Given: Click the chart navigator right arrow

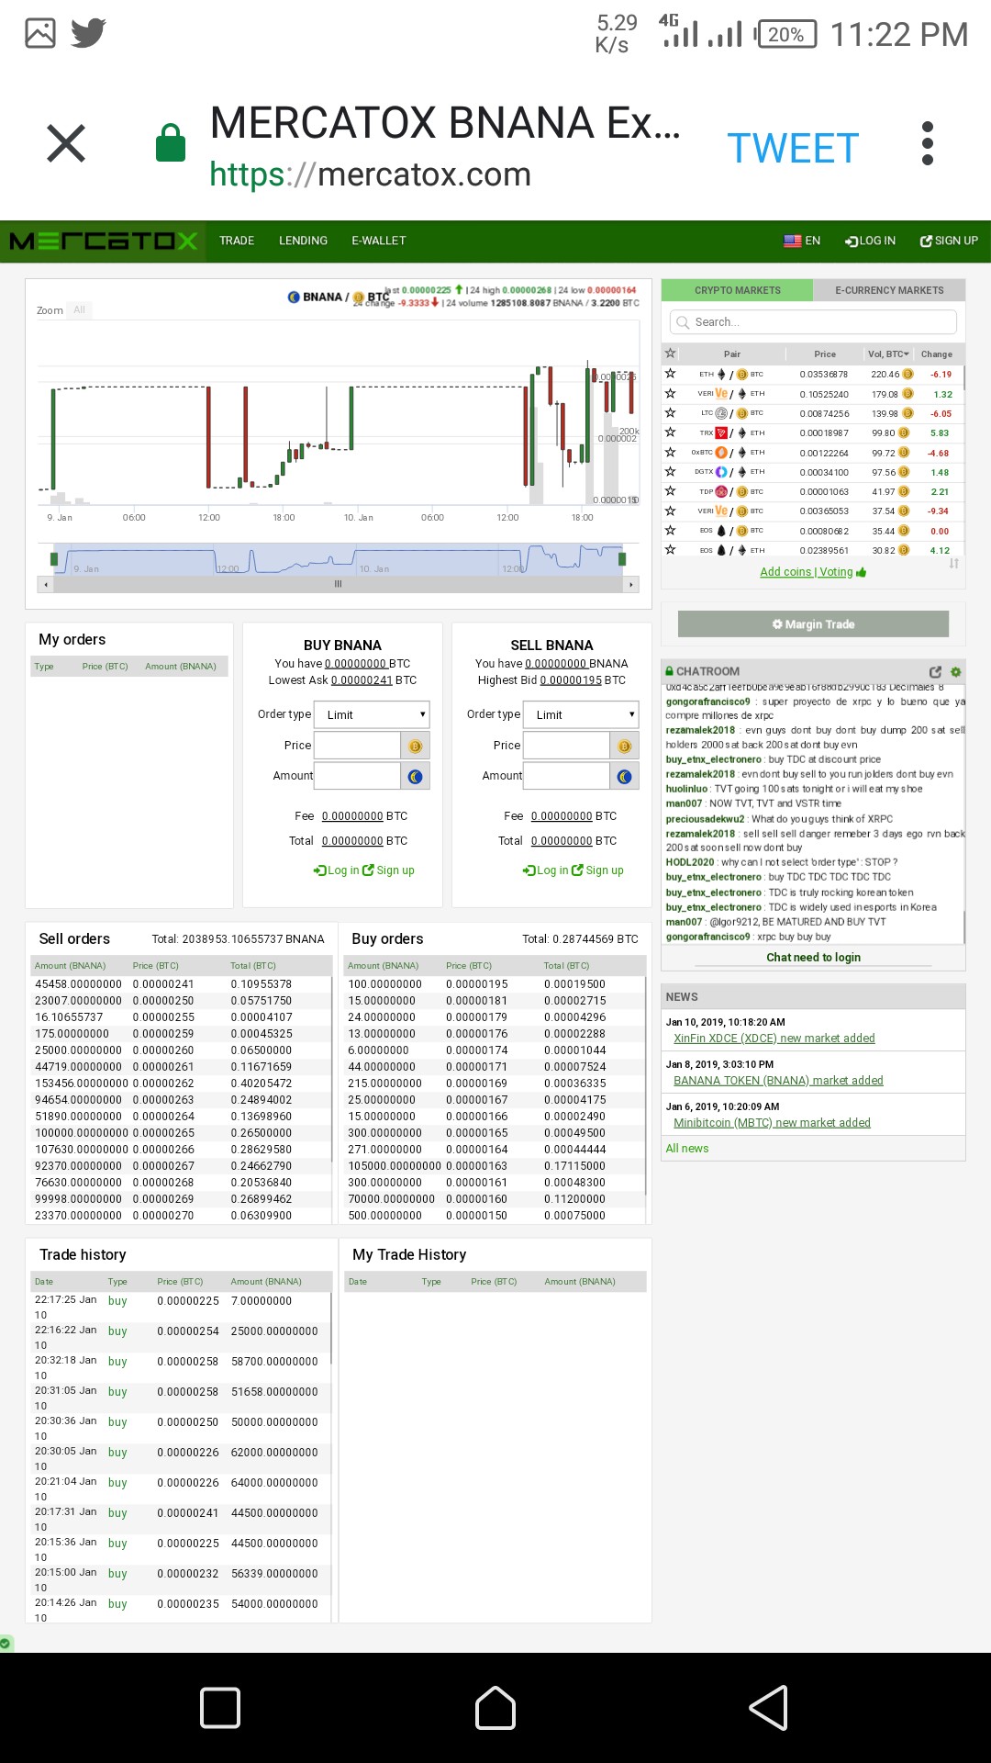Looking at the screenshot, I should click(630, 584).
